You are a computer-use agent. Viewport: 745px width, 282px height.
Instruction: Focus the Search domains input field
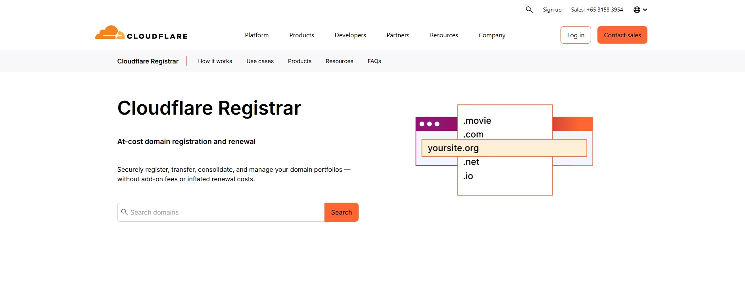221,212
